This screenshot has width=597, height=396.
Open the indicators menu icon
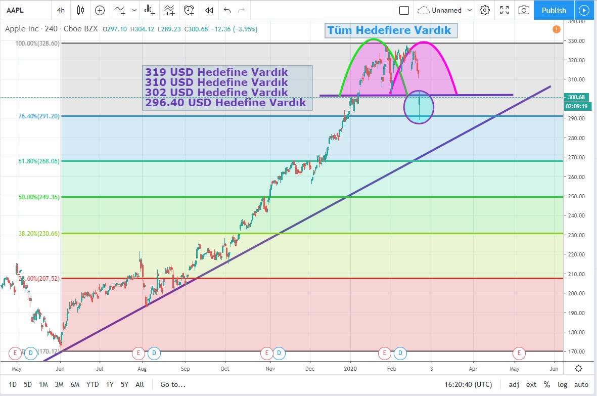120,10
